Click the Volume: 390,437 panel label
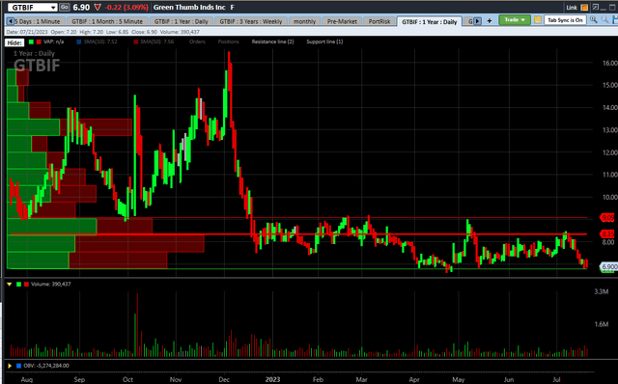This screenshot has height=384, width=618. [51, 284]
